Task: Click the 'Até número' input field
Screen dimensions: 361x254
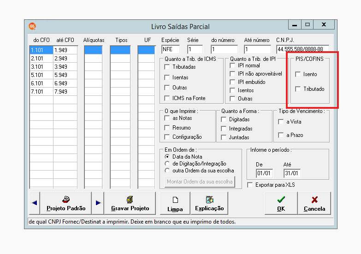Action: pos(257,49)
